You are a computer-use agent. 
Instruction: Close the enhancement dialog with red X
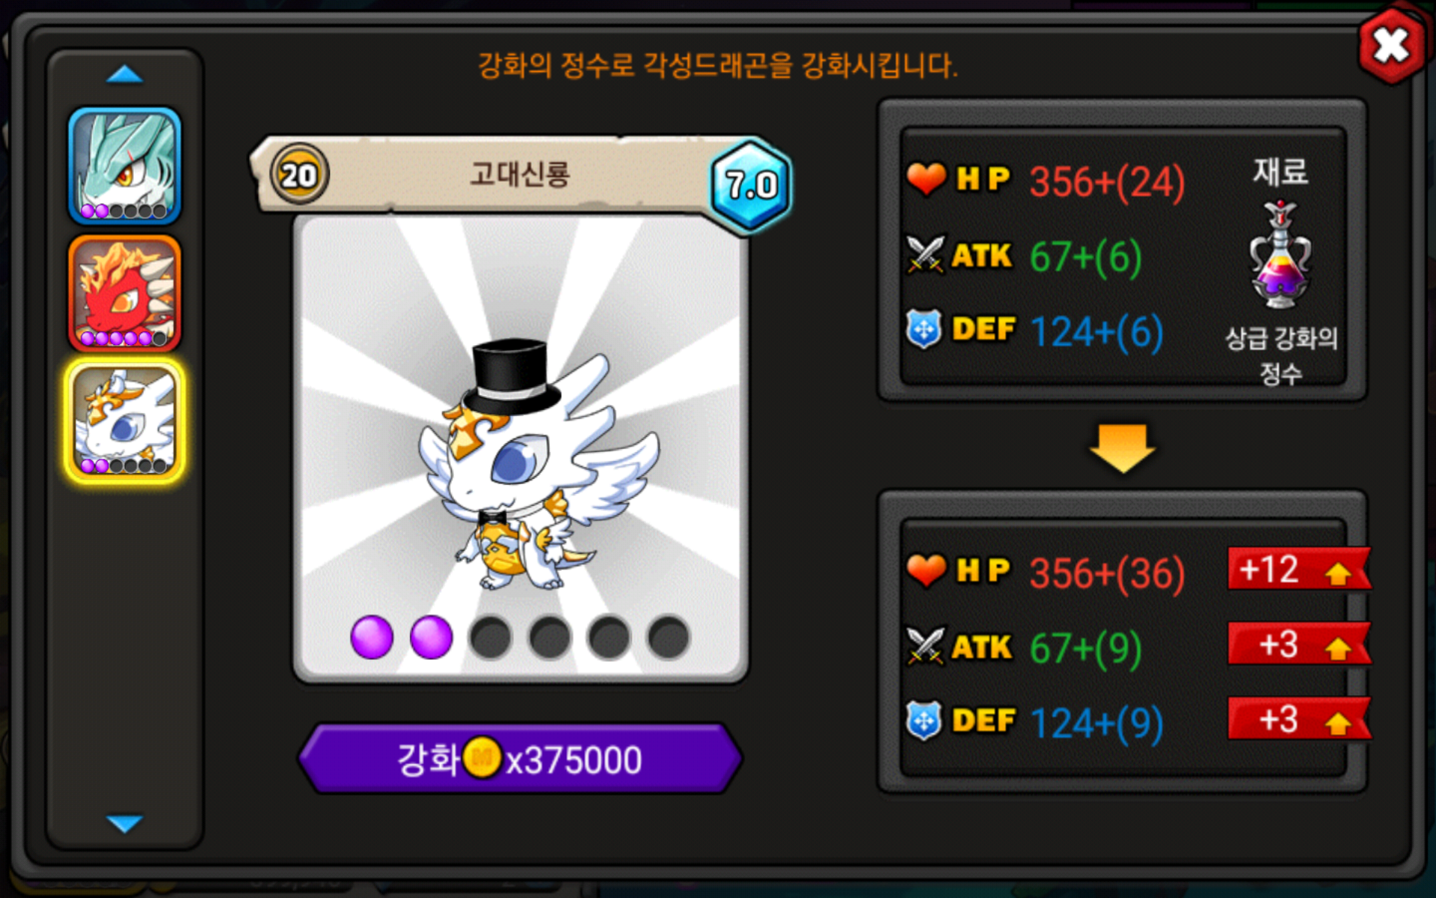point(1392,46)
